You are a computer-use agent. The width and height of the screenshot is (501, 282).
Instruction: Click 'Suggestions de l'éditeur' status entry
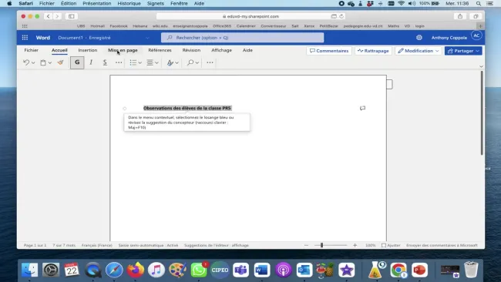(x=217, y=245)
